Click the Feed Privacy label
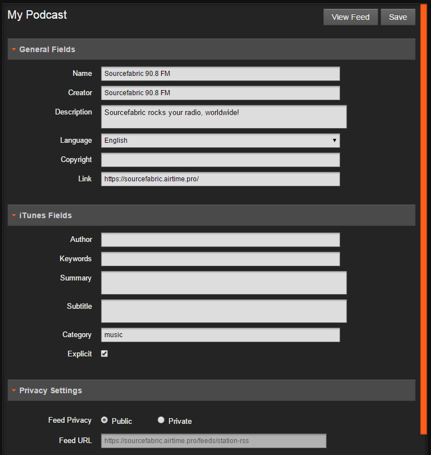 click(70, 420)
